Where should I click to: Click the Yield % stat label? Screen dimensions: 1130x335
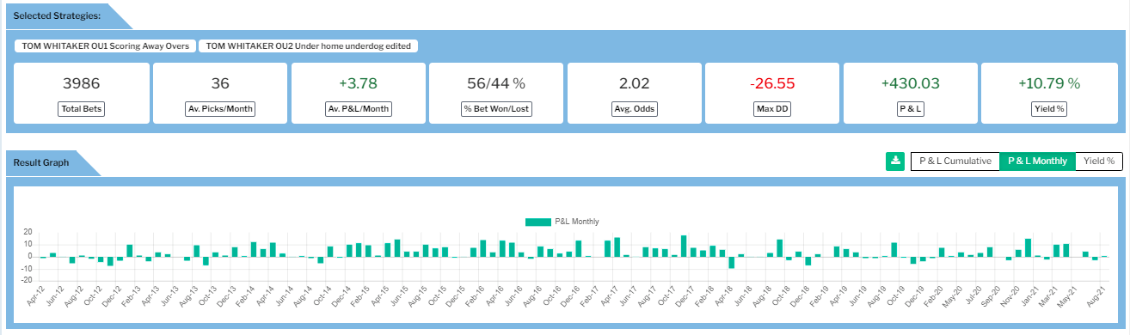pos(1048,109)
